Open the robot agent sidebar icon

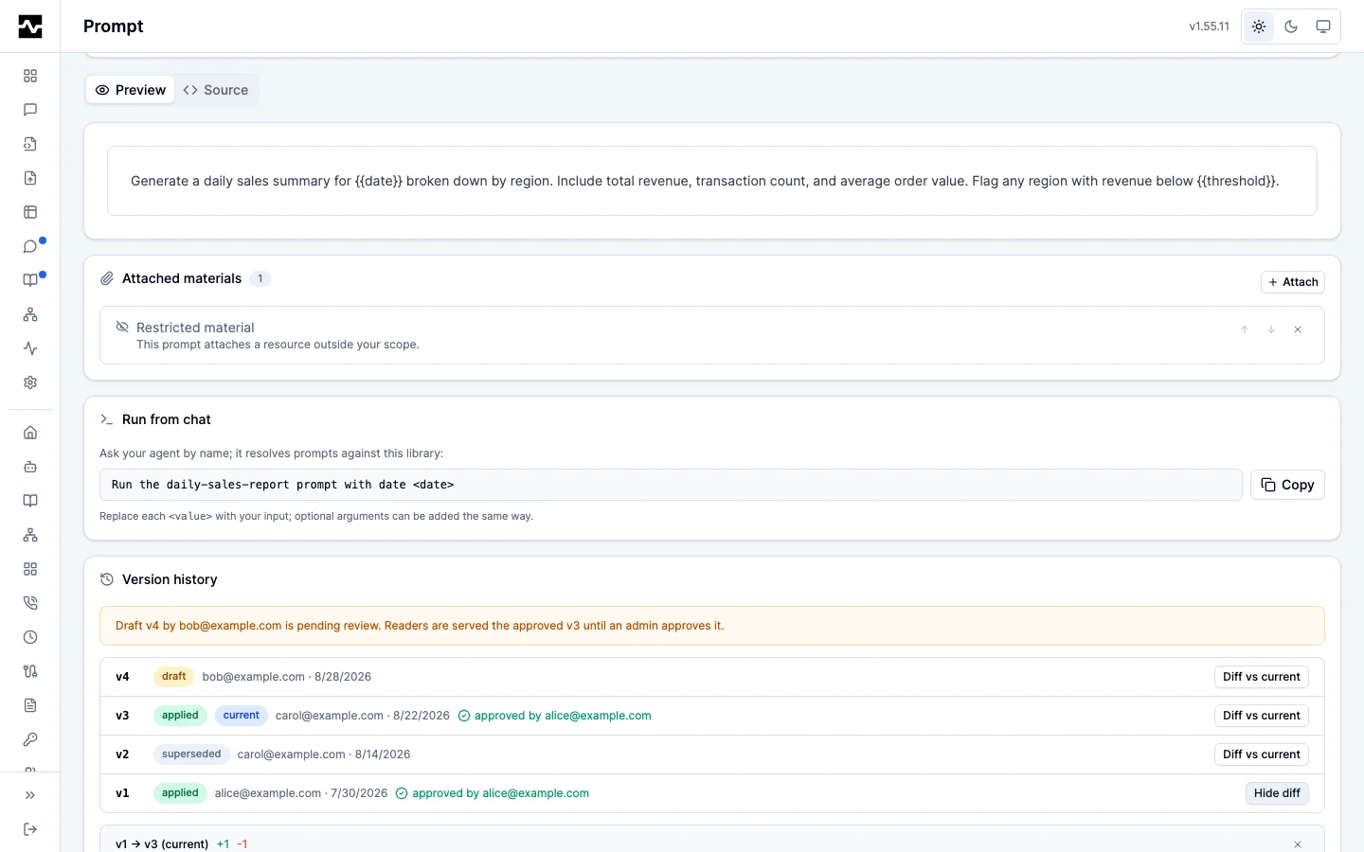click(30, 467)
